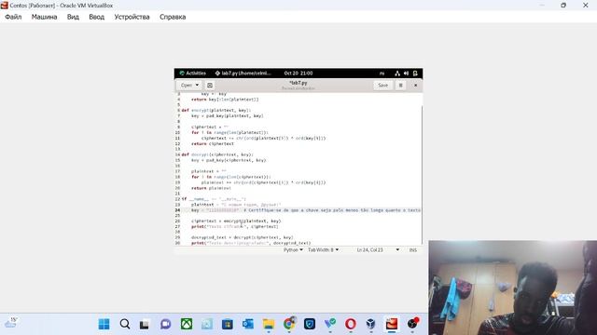Image resolution: width=597 pixels, height=335 pixels.
Task: Click code line 14 def decrypt
Action: coord(217,154)
